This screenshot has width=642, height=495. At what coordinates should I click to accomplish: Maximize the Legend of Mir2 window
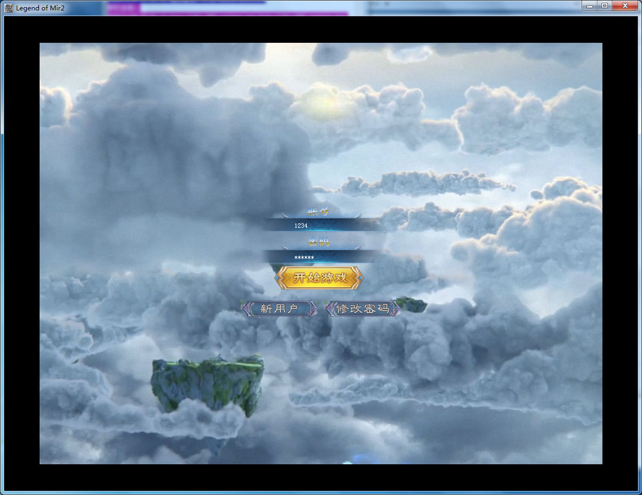pos(604,5)
